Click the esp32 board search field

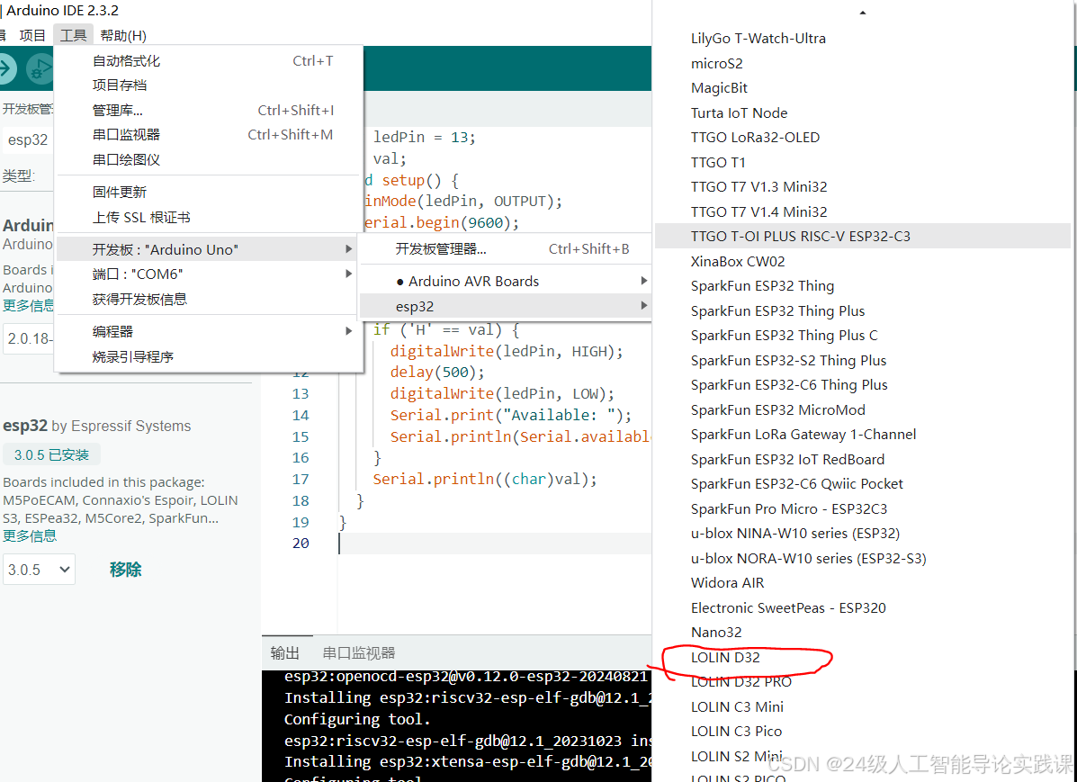coord(28,139)
